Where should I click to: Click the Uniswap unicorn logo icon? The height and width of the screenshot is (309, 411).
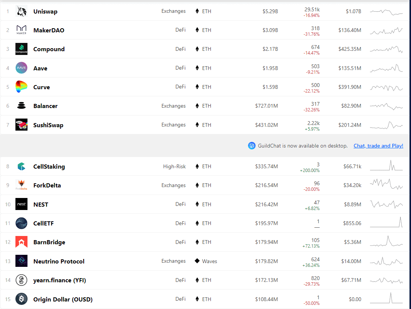pos(21,11)
